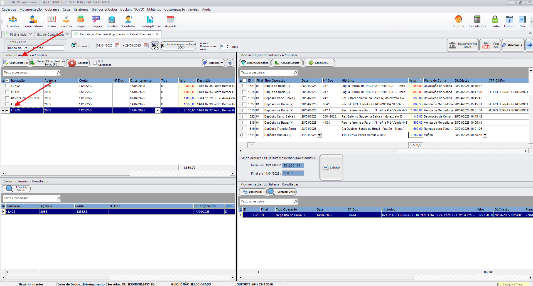Sort by the left Valor column header

[187, 80]
